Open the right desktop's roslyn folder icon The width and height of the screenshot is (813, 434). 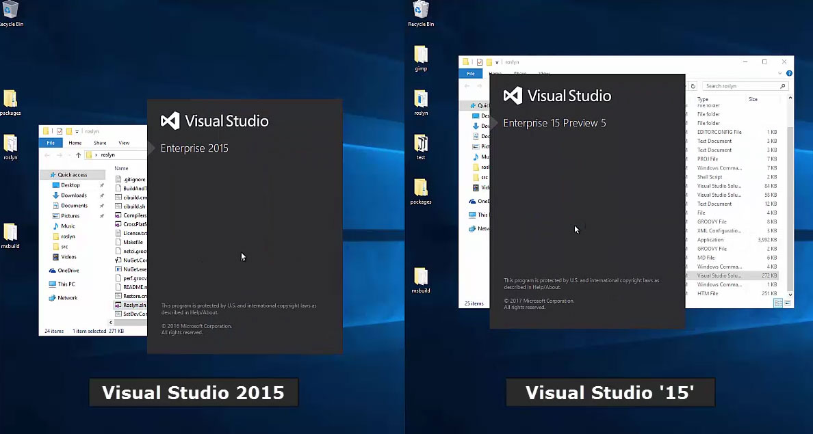point(421,103)
